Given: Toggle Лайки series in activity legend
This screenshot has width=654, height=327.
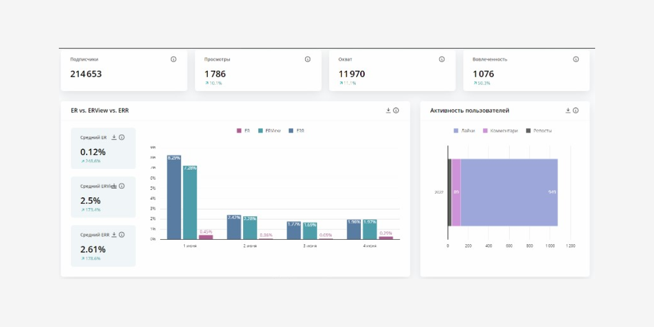Looking at the screenshot, I should click(464, 131).
